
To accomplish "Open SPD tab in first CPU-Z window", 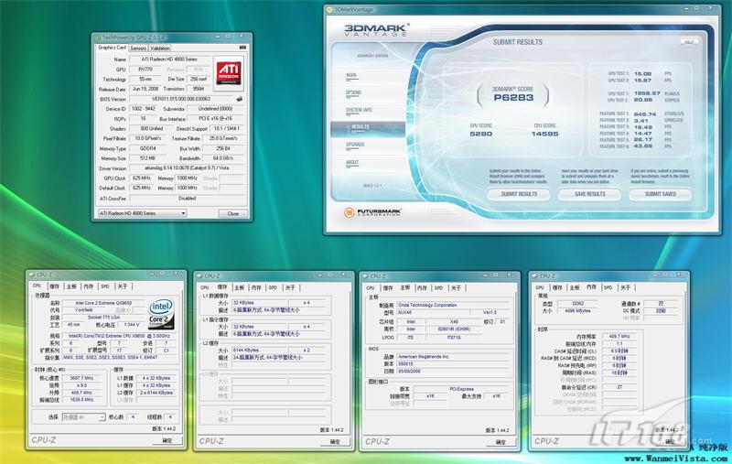I will [x=105, y=286].
